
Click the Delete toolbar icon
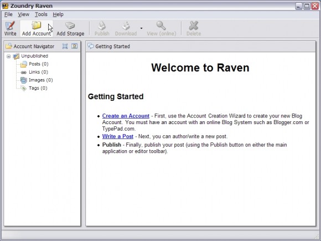[x=194, y=25]
